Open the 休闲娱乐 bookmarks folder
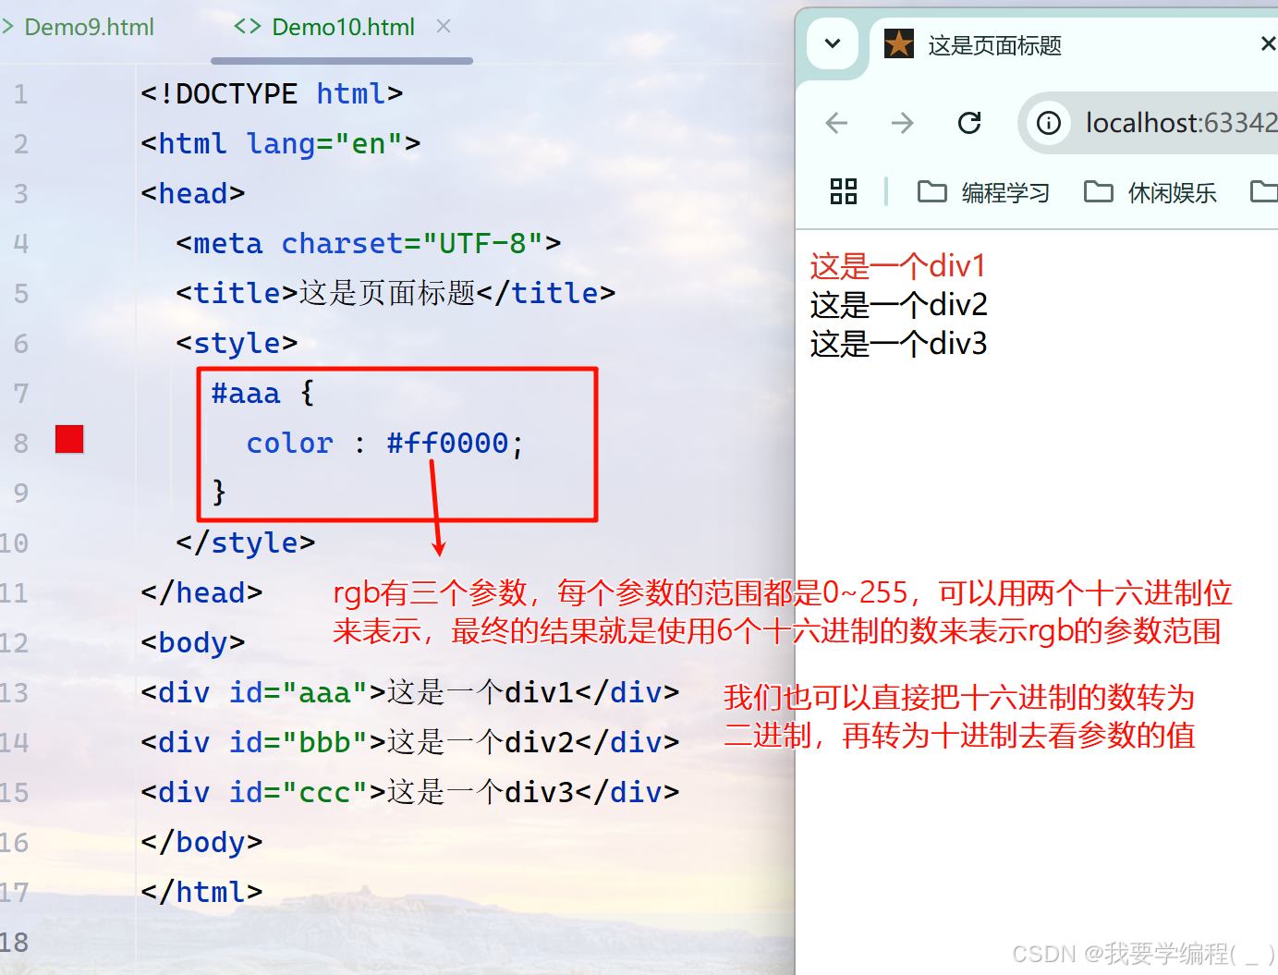The height and width of the screenshot is (975, 1278). pos(1150,192)
